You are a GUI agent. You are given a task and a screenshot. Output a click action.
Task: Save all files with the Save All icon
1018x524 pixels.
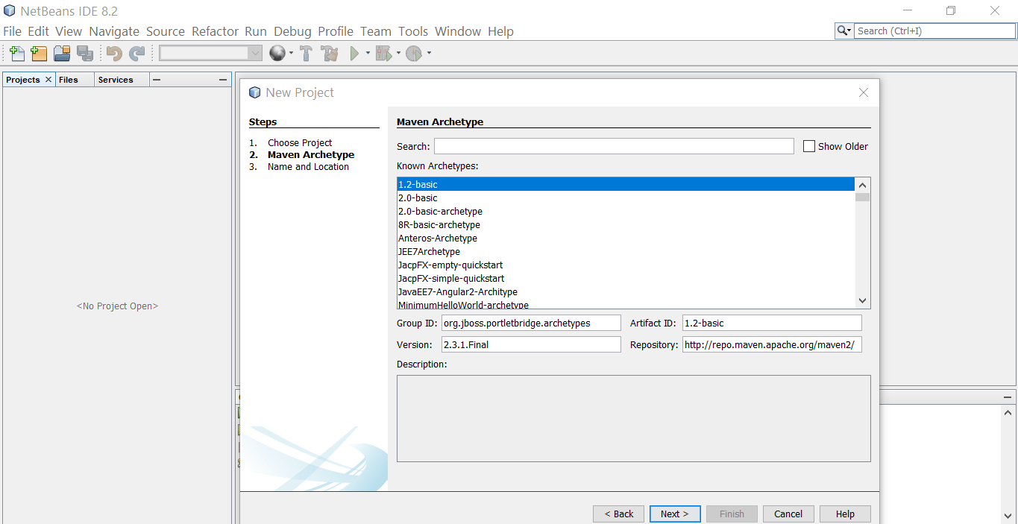point(85,53)
